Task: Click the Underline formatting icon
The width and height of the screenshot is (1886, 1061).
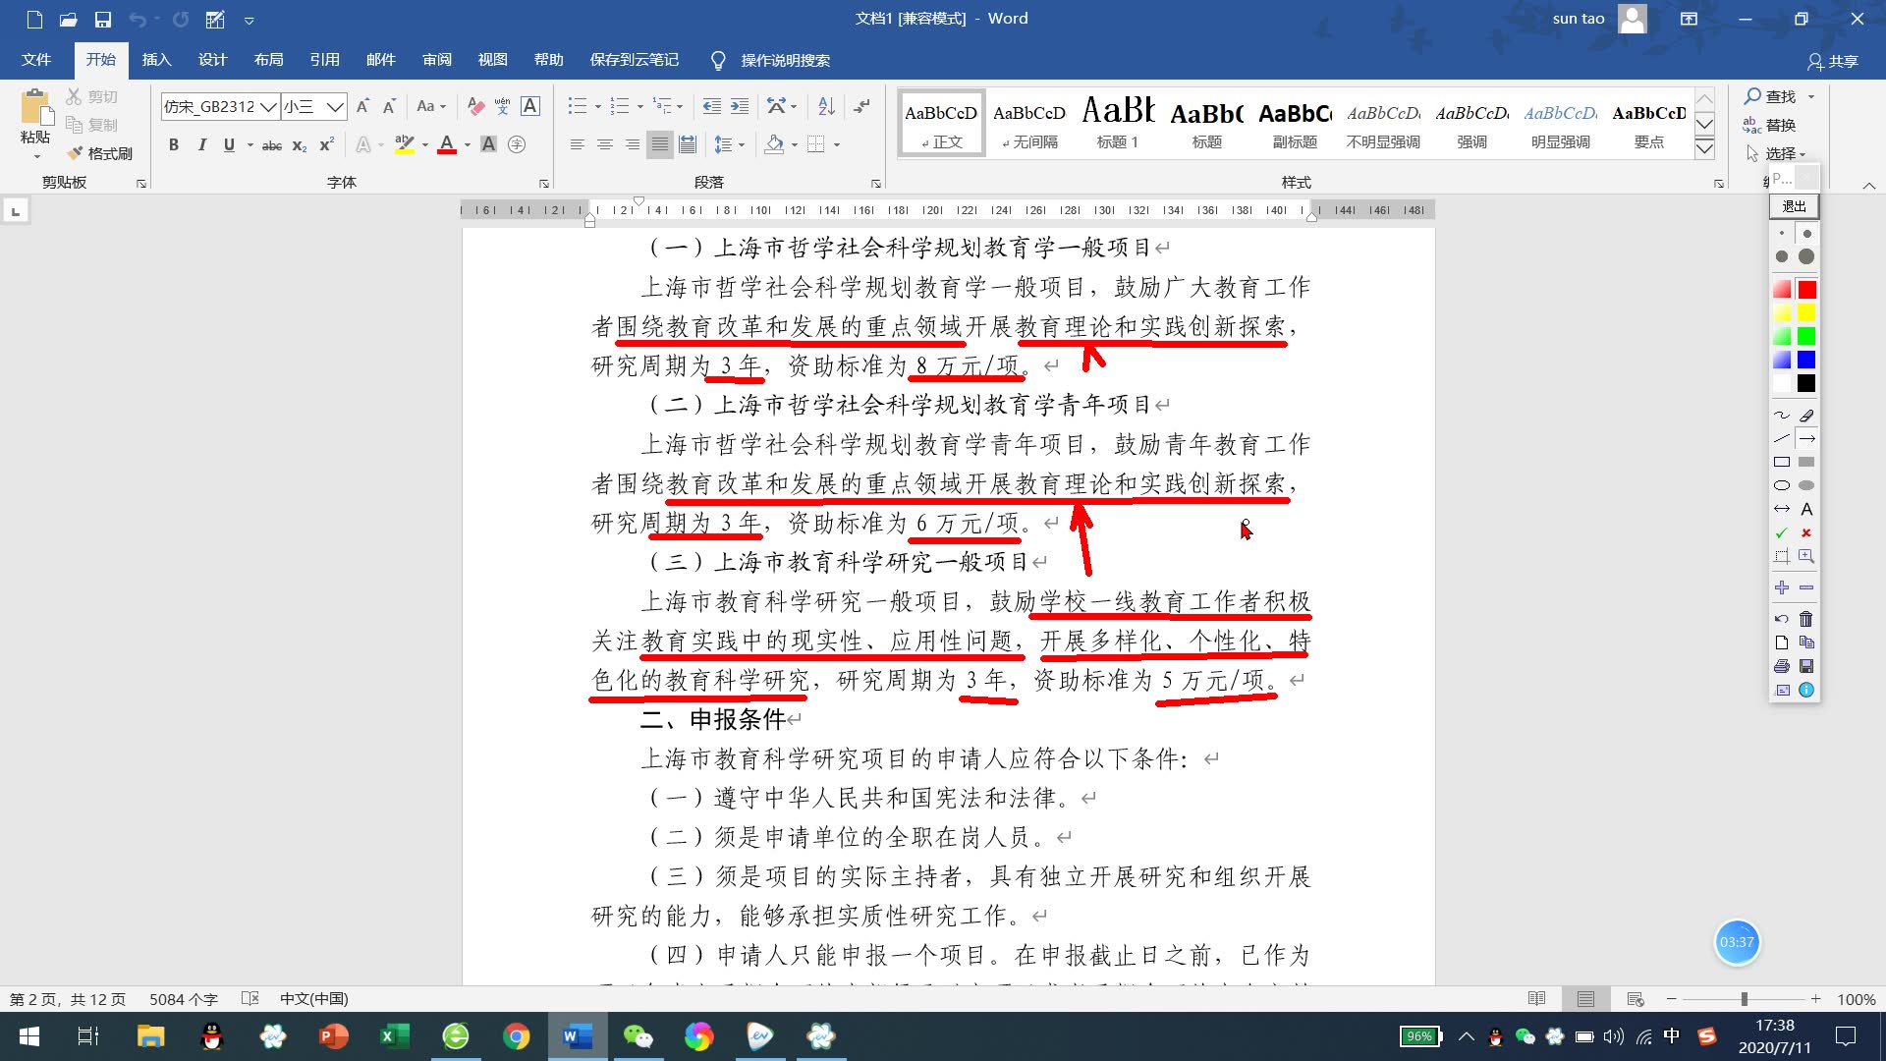Action: [x=228, y=143]
